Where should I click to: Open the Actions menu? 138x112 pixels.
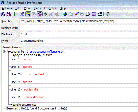coord(7,8)
